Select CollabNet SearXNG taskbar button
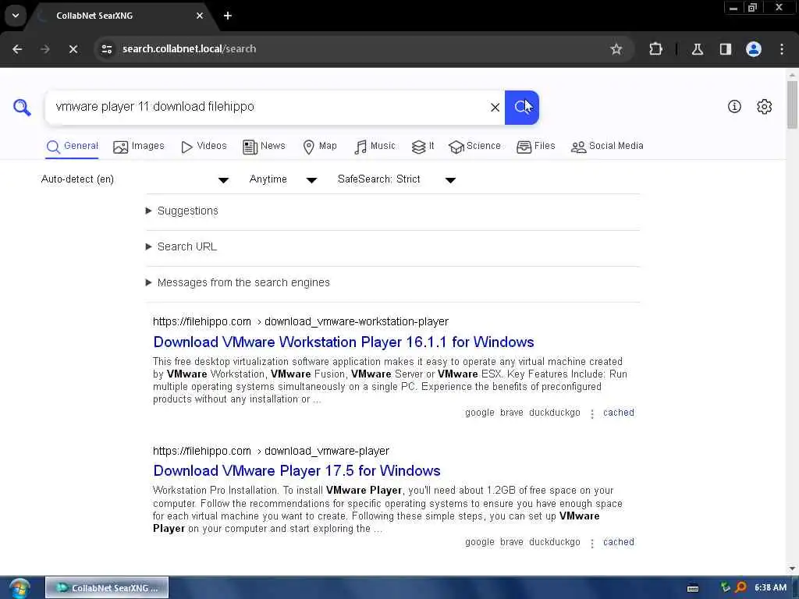The image size is (799, 599). (107, 588)
